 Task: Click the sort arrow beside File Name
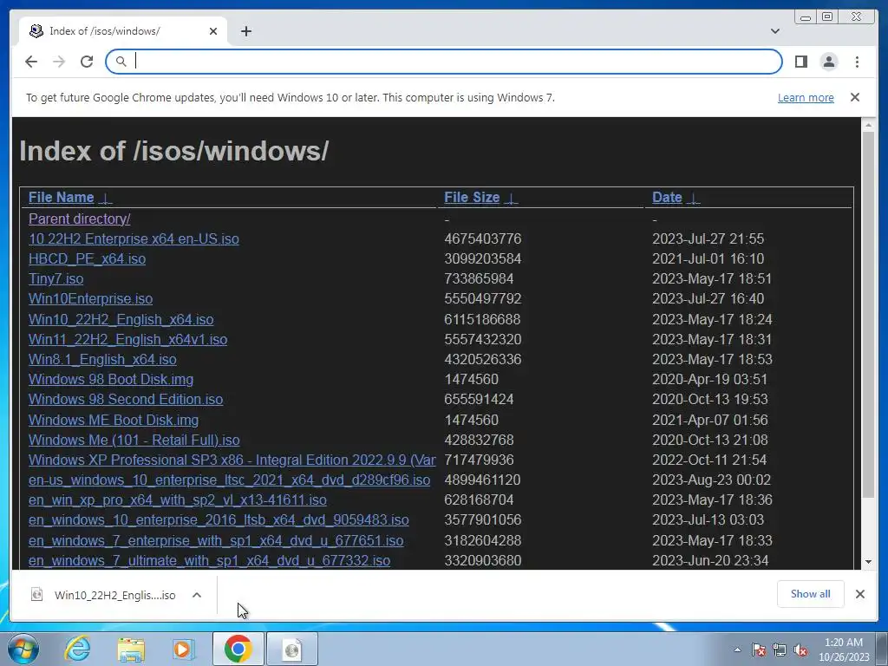tap(105, 199)
